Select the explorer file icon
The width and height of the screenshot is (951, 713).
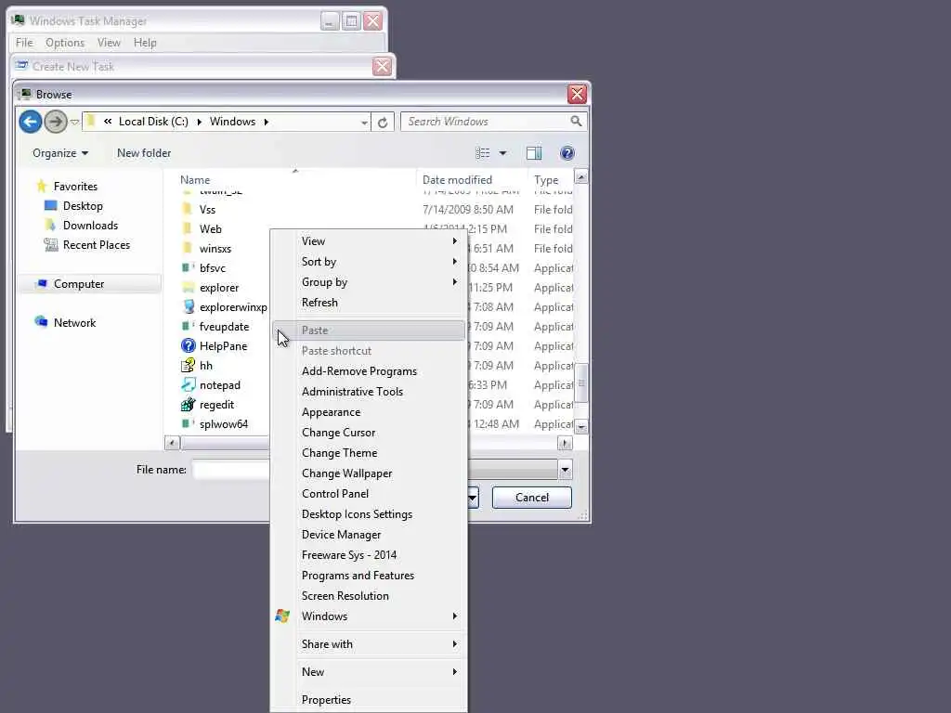[x=189, y=288]
